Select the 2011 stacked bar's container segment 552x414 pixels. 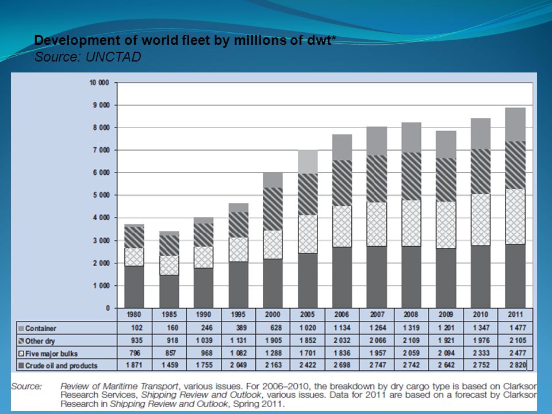pyautogui.click(x=515, y=125)
